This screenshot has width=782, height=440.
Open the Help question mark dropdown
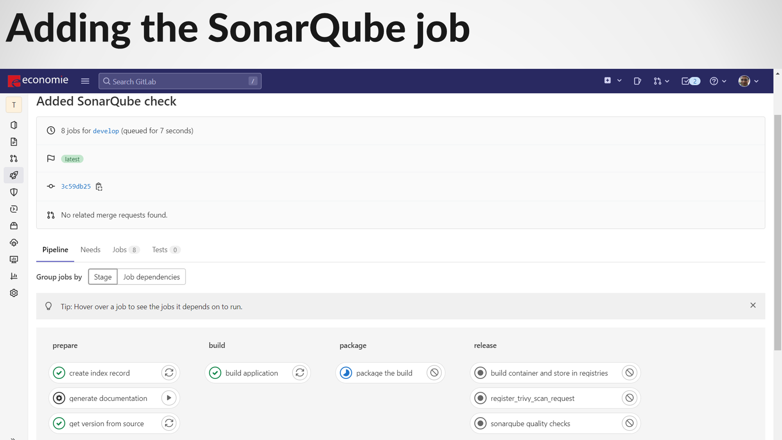tap(717, 81)
